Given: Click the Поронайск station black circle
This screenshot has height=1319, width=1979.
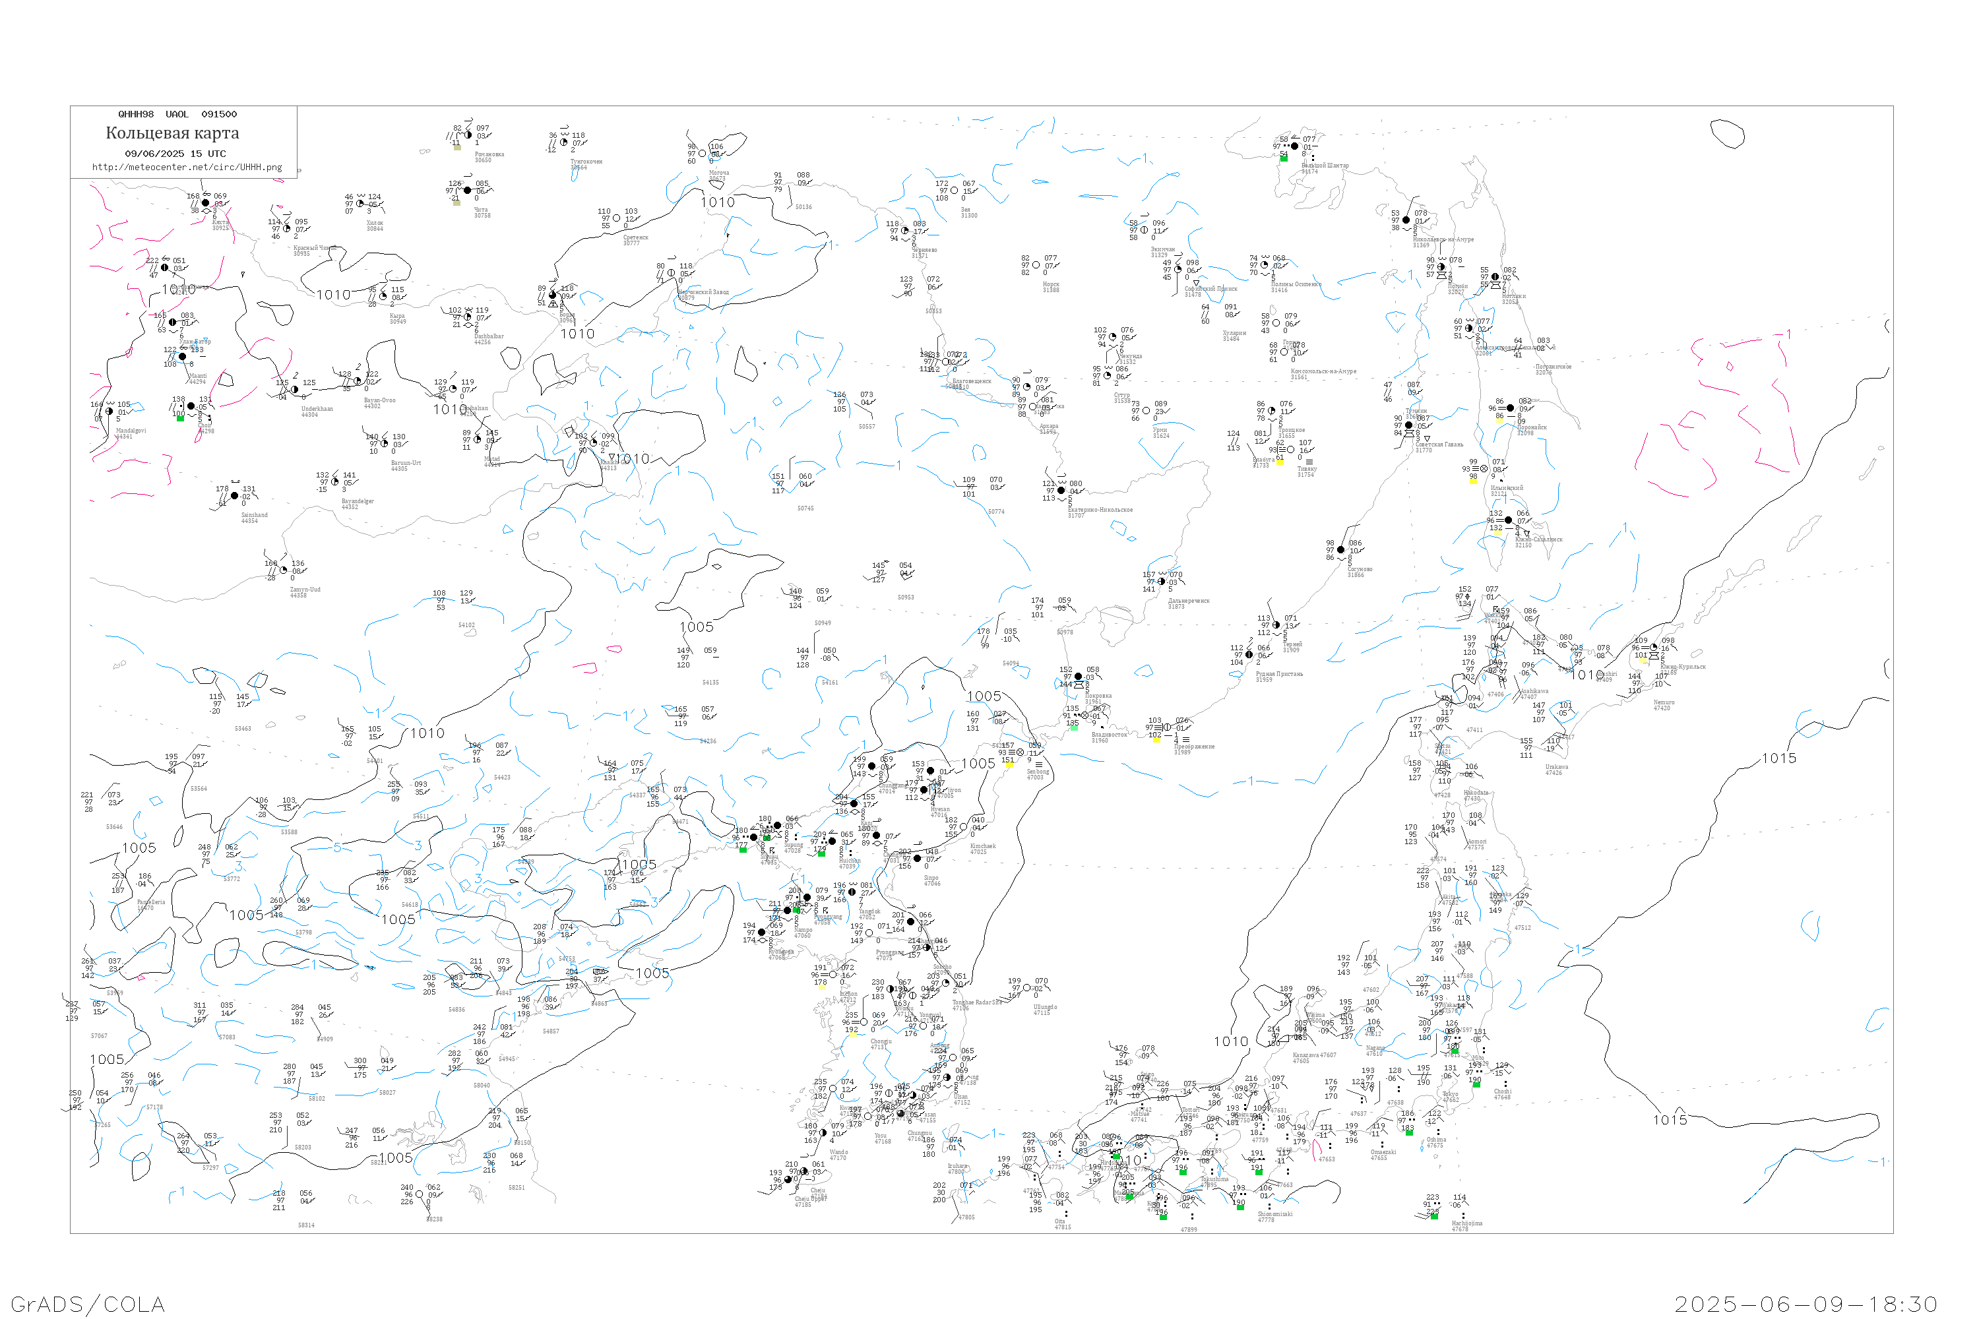Looking at the screenshot, I should coord(1511,408).
